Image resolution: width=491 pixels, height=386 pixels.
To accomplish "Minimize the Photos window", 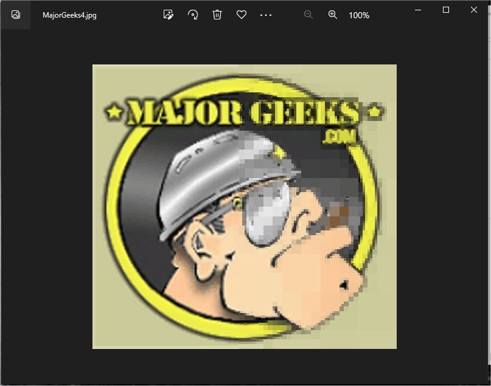I will [418, 10].
